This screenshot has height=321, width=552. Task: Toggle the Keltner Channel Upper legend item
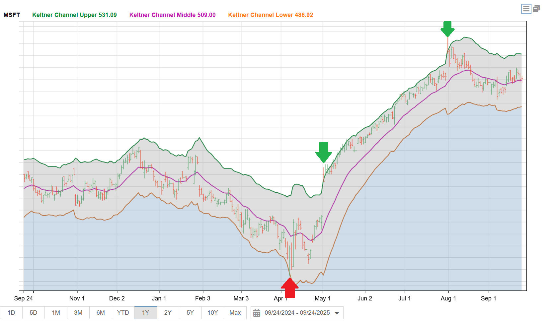coord(74,15)
